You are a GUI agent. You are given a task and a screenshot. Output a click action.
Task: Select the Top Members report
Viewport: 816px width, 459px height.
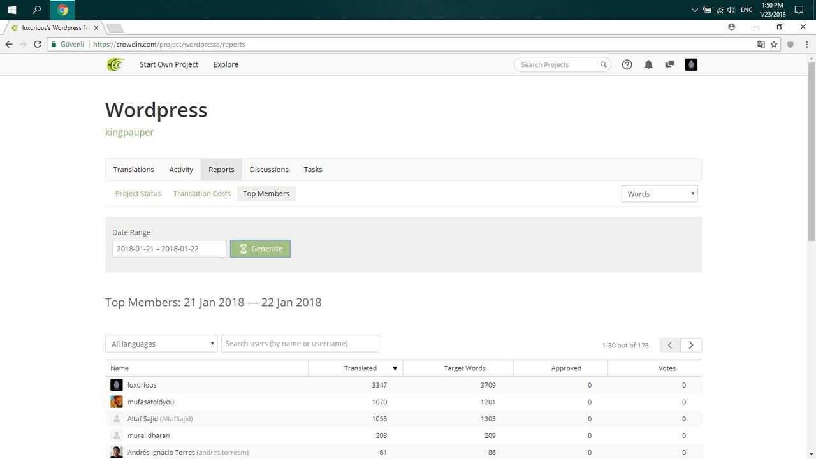[266, 194]
